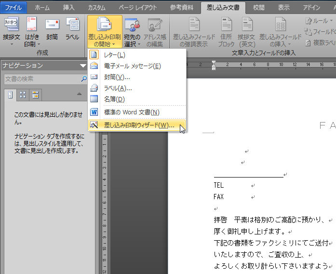The height and width of the screenshot is (274, 336).
Task: Open the ページ レイアウト tab
Action: pos(138,8)
